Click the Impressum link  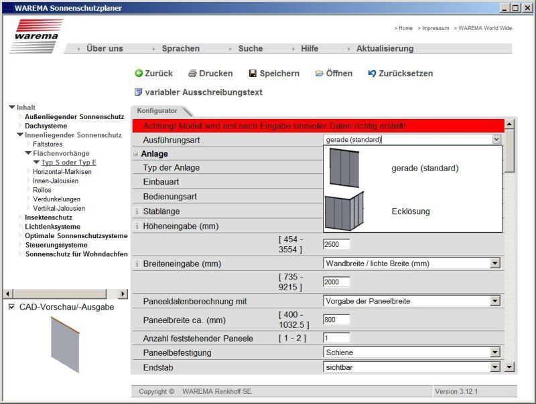click(x=435, y=28)
